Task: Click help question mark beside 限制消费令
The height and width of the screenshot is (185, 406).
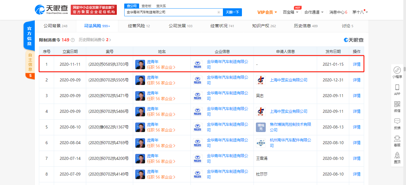Action: pyautogui.click(x=73, y=40)
